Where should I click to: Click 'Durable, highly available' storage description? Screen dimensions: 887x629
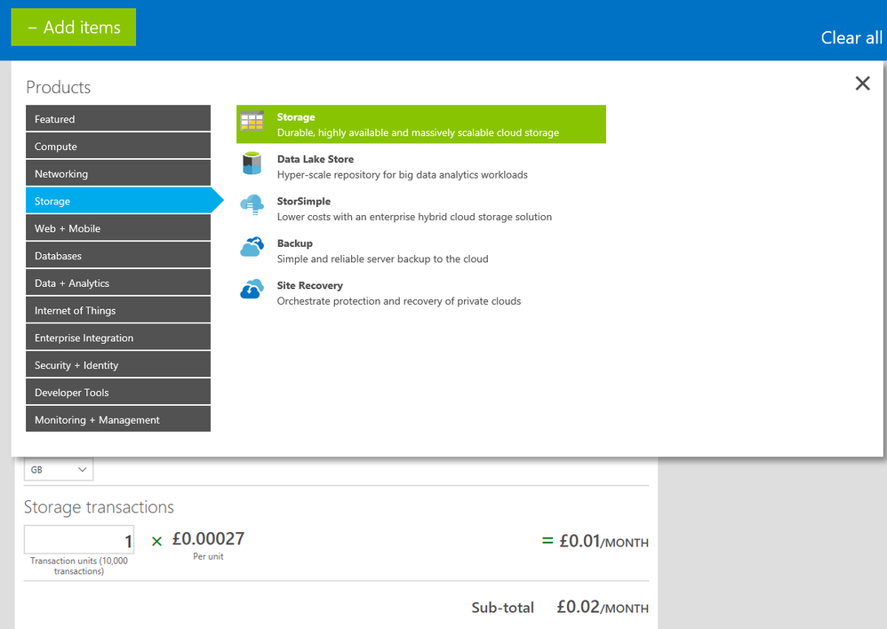tap(418, 132)
